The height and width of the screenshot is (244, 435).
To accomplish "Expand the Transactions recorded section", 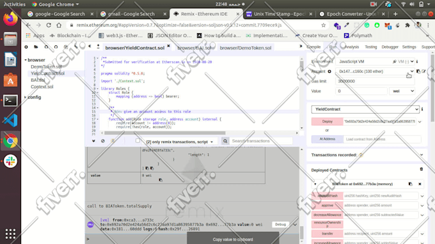I will (422, 155).
